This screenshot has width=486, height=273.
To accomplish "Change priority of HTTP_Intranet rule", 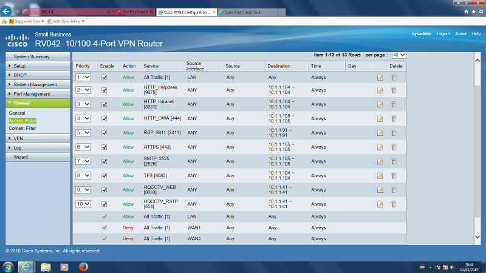I will (x=83, y=104).
